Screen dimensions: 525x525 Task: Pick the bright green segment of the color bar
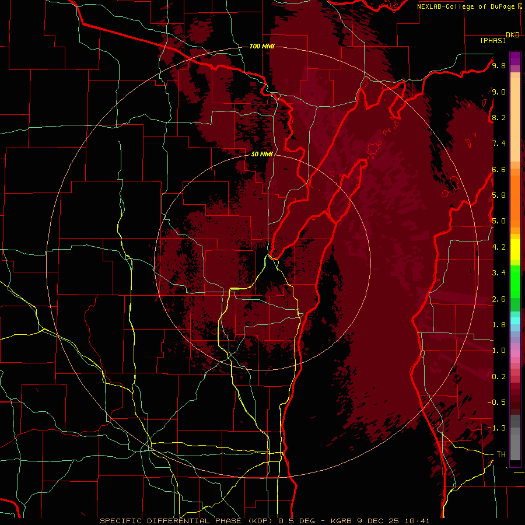tap(515, 281)
